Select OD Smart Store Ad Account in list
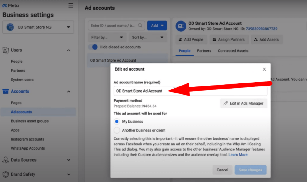 [127, 60]
